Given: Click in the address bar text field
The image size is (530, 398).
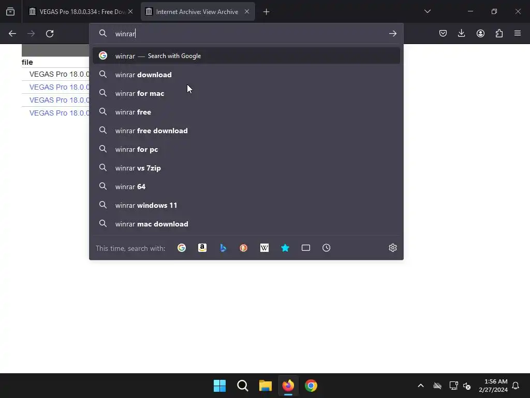Looking at the screenshot, I should click(x=248, y=34).
